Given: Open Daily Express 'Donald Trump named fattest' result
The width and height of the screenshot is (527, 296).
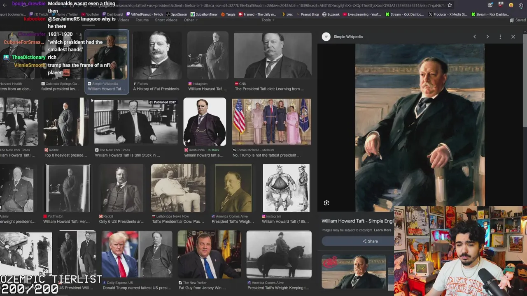Looking at the screenshot, I should point(137,261).
